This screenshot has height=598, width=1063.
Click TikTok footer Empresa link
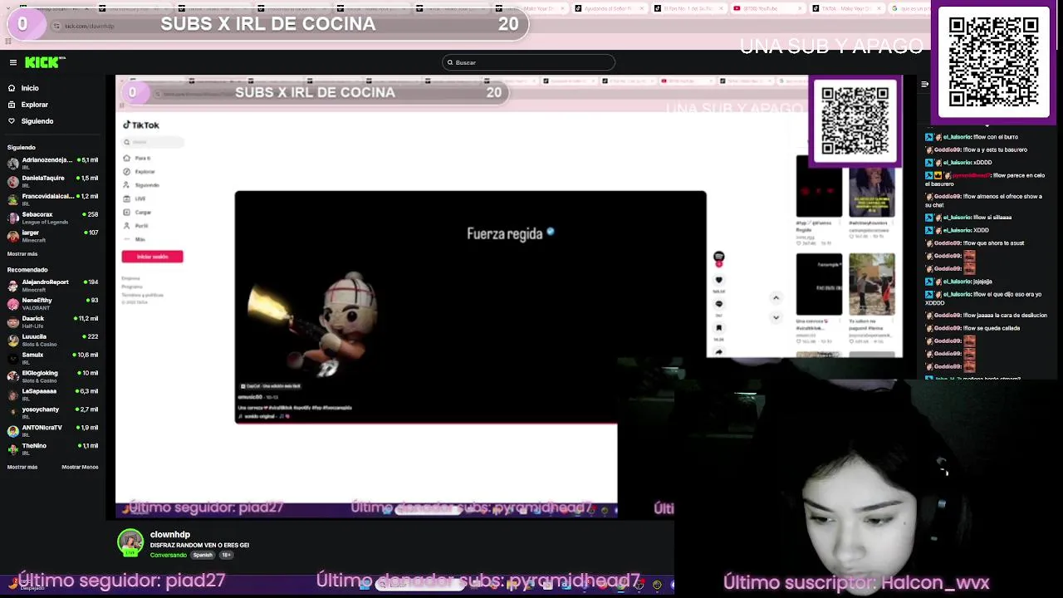click(131, 278)
